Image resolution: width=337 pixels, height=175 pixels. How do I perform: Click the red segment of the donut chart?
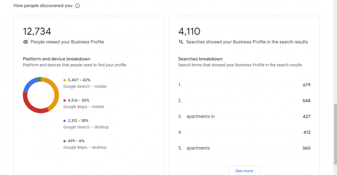coord(32,107)
